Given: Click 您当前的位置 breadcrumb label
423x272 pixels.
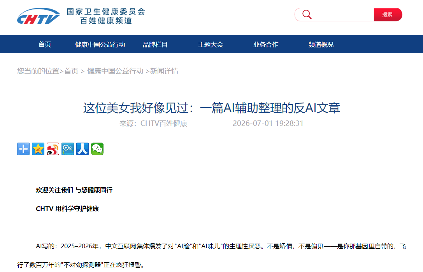Looking at the screenshot, I should [38, 71].
